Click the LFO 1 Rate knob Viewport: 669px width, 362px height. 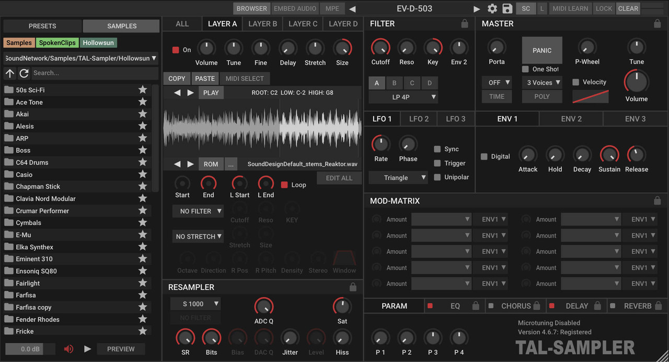click(x=381, y=144)
